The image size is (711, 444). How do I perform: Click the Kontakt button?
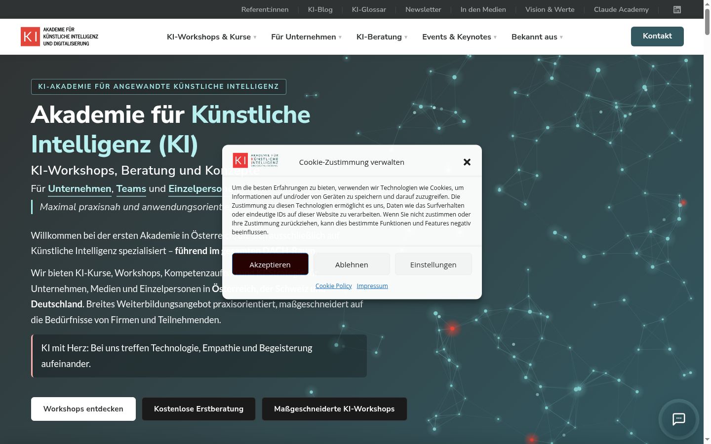tap(657, 36)
